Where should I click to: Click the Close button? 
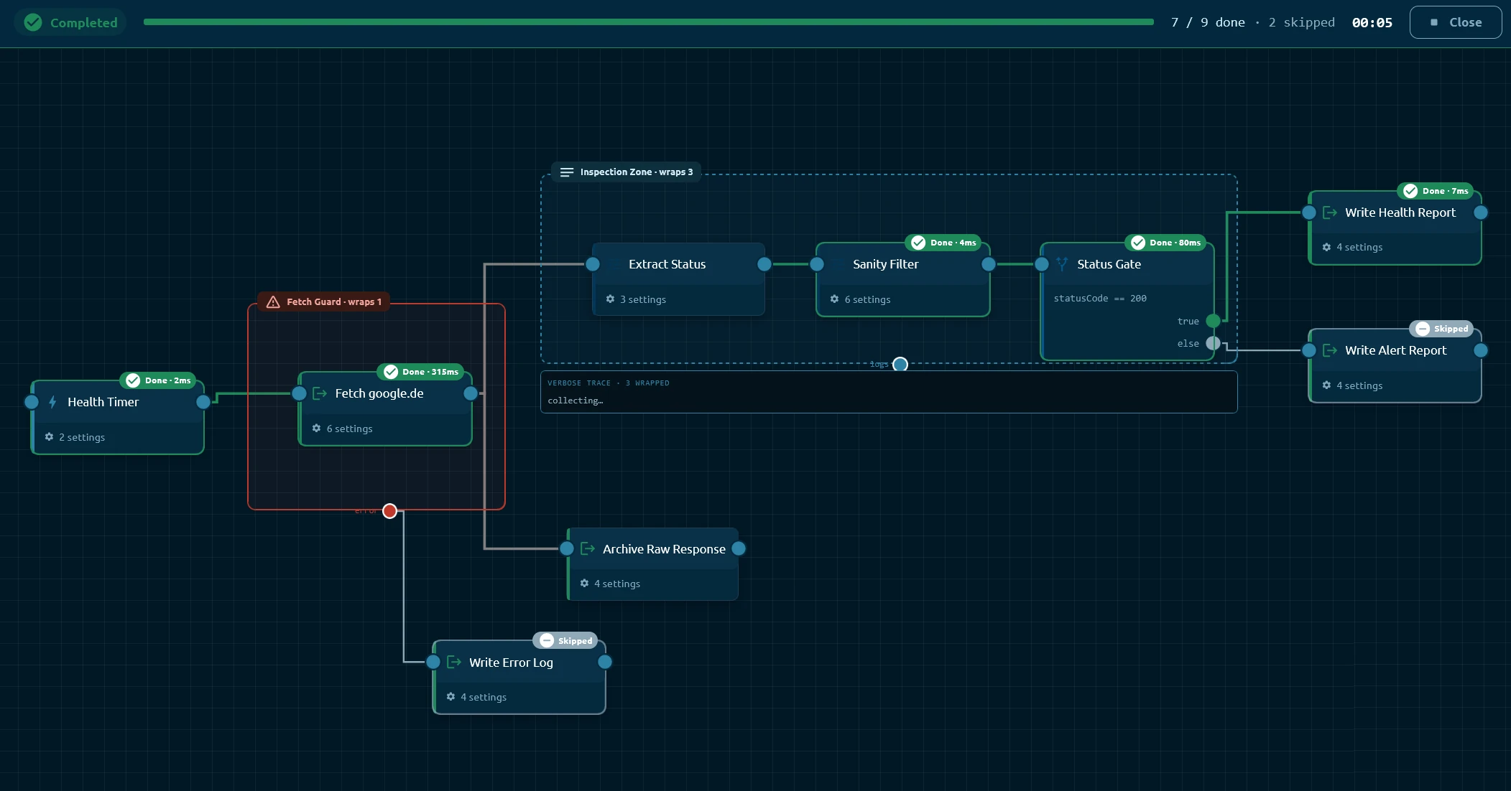pos(1456,22)
